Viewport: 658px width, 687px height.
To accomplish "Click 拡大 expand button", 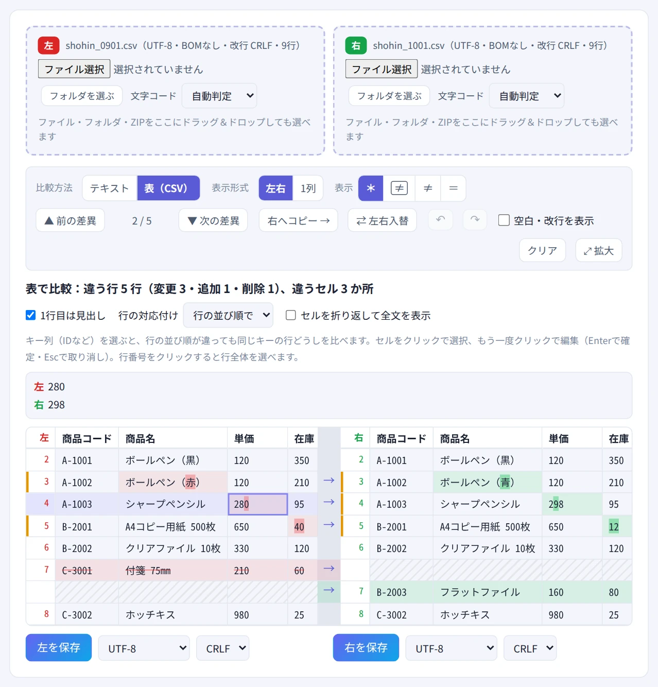I will (599, 250).
